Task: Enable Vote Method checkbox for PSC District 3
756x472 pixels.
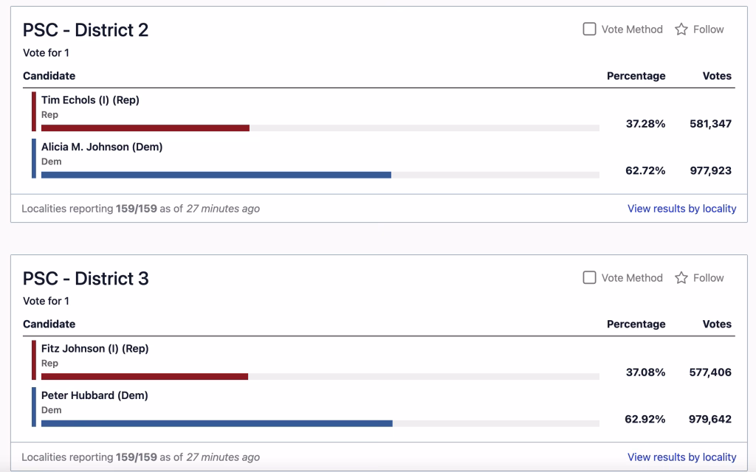Action: (590, 278)
